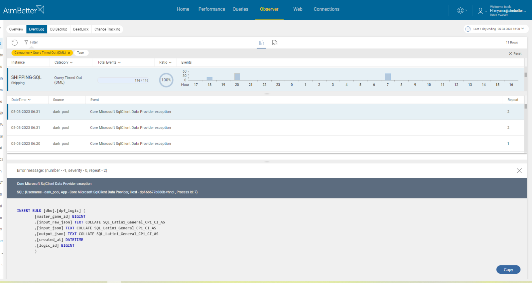Open the Connections menu
The width and height of the screenshot is (532, 283).
tap(327, 9)
